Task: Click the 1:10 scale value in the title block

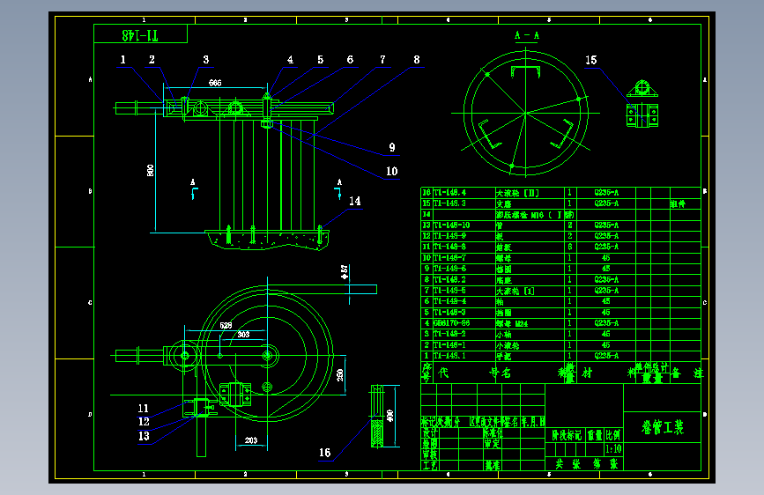Action: point(613,448)
